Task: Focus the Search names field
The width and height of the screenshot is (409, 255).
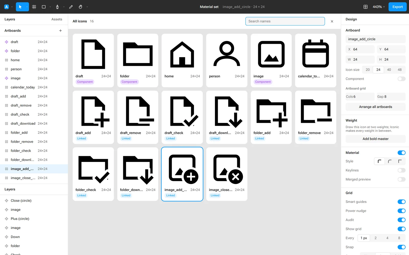Action: [285, 21]
